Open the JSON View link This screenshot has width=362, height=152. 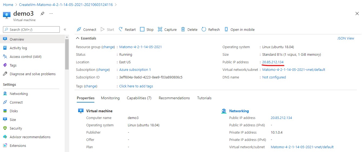[346, 38]
